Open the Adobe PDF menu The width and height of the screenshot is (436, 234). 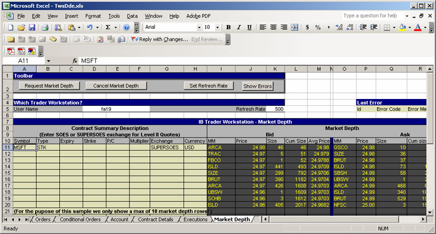pyautogui.click(x=198, y=16)
